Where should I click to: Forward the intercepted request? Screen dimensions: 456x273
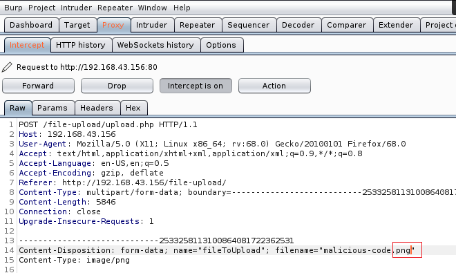[x=38, y=86]
